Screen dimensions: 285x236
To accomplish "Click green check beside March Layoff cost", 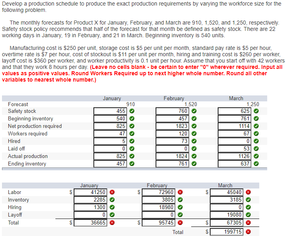I will click(x=248, y=215).
